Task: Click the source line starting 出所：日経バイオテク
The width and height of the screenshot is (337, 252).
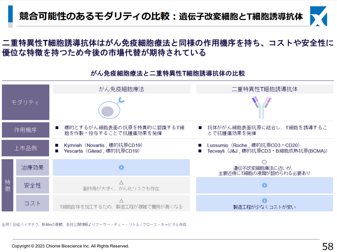Action: [x=94, y=225]
